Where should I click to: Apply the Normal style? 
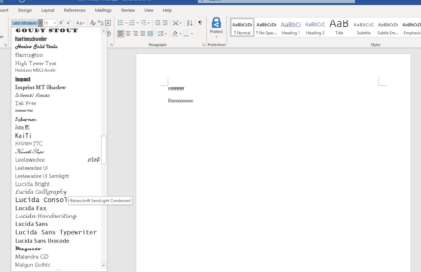pyautogui.click(x=242, y=28)
